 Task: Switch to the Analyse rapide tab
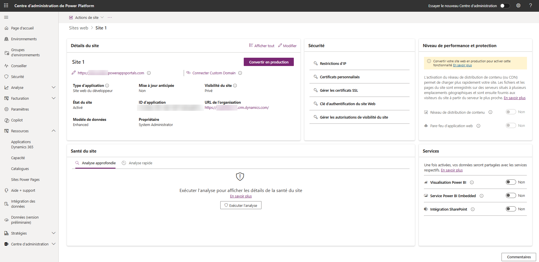[137, 163]
